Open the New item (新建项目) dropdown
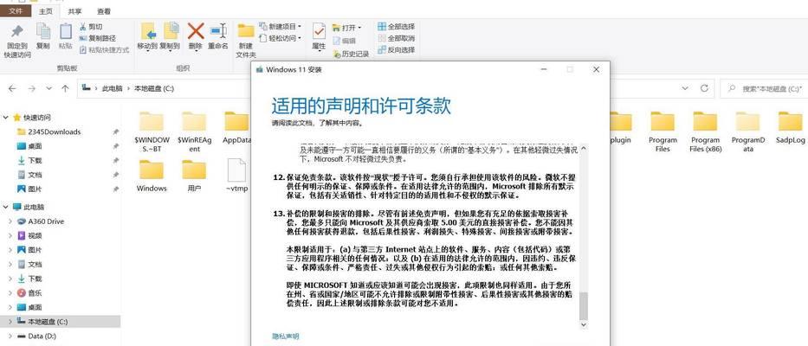 (280, 27)
